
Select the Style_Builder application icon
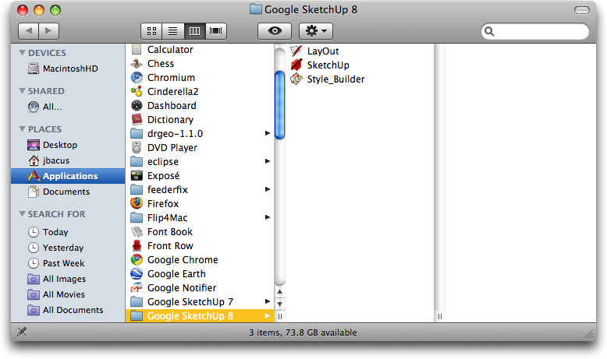(x=296, y=79)
